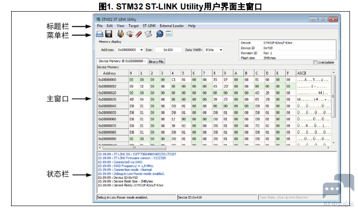Click column header A in memory grid
The height and width of the screenshot is (211, 358).
point(238,73)
